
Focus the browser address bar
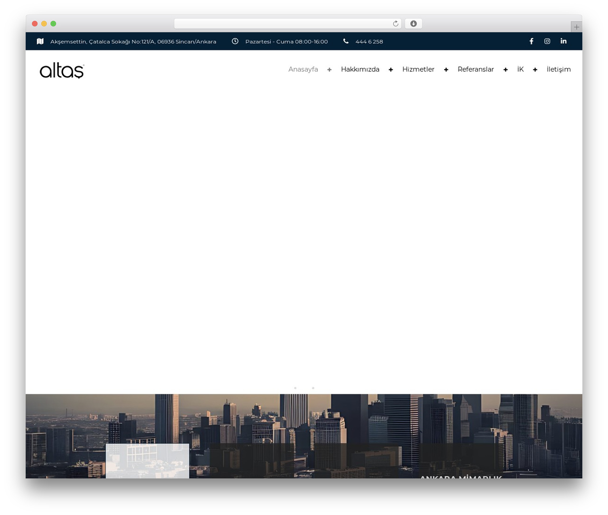tap(287, 24)
